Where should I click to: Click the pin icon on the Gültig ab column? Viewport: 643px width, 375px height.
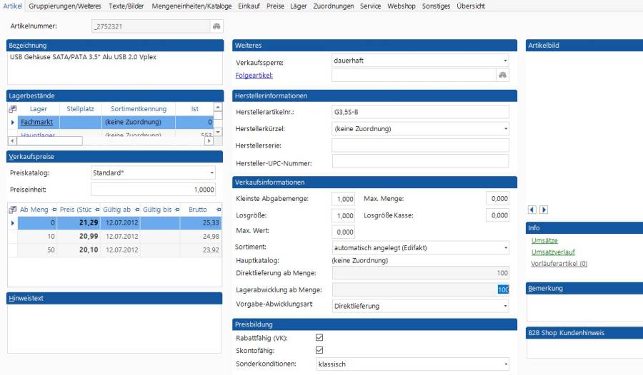coord(136,210)
